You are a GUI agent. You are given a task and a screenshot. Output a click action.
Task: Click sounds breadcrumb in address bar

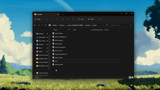click(x=94, y=25)
